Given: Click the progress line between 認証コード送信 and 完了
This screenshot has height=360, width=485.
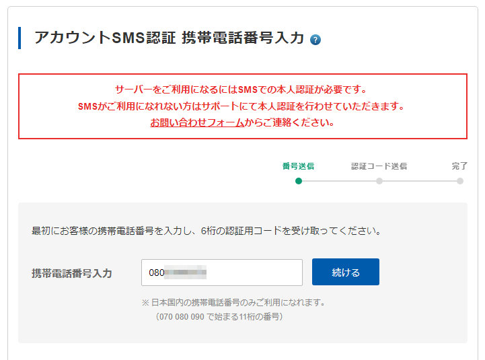Looking at the screenshot, I should point(420,181).
